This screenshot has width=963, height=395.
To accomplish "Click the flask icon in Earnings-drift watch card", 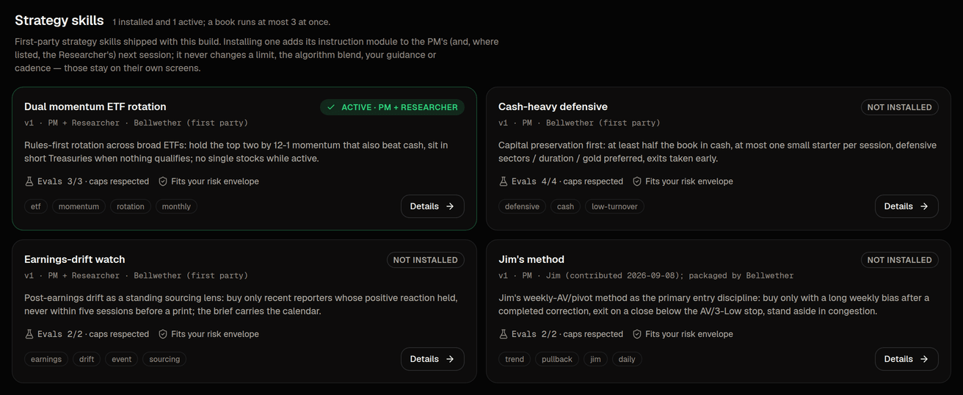I will tap(29, 334).
